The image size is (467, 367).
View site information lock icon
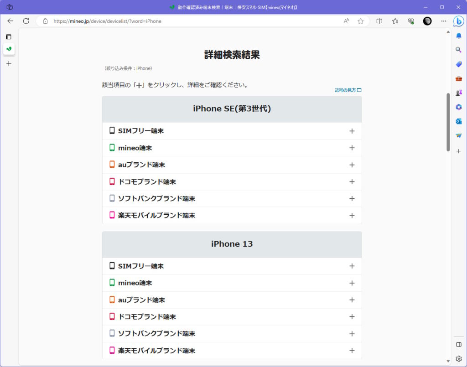[x=45, y=21]
